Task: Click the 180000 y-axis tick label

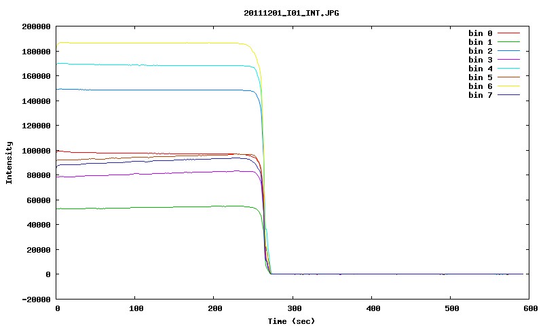Action: [36, 52]
